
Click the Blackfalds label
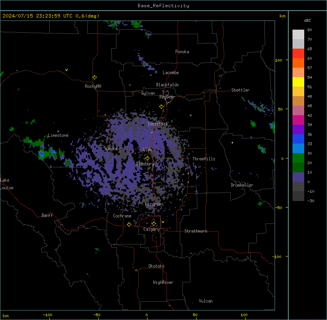(x=167, y=85)
